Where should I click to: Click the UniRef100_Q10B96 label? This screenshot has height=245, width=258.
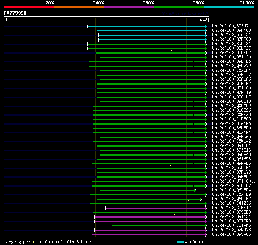tap(231, 110)
